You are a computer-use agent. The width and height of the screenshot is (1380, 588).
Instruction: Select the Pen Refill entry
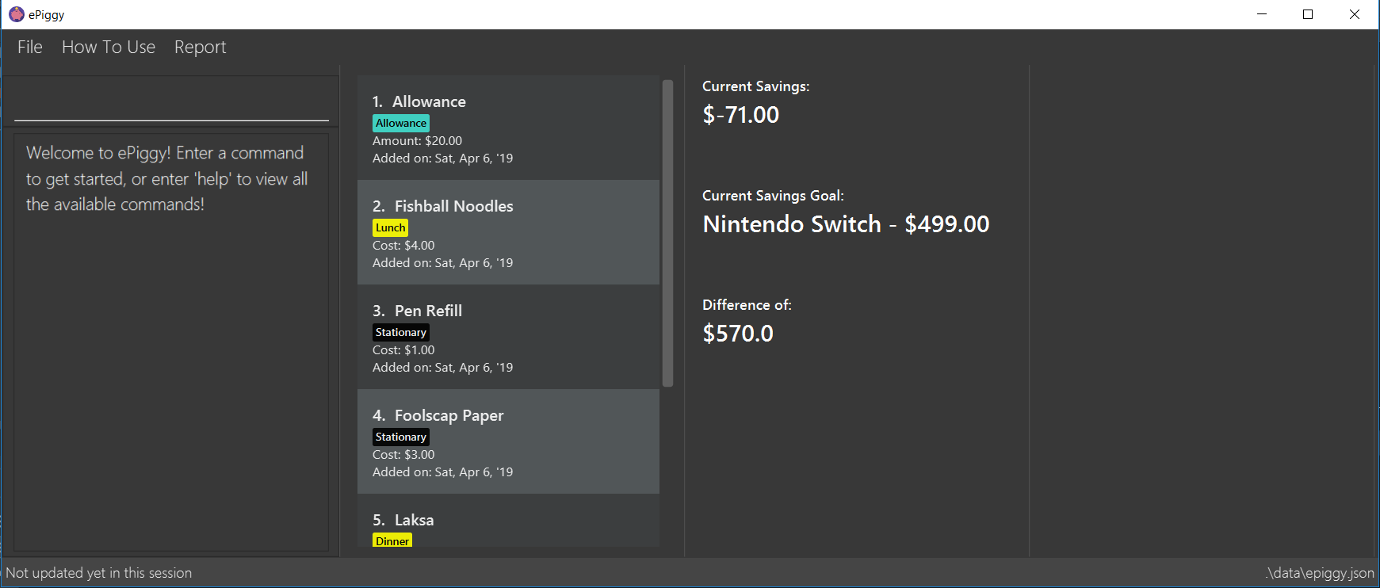(508, 337)
